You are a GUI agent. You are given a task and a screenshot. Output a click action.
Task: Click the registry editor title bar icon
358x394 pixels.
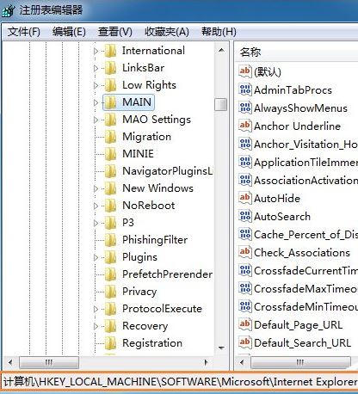pyautogui.click(x=8, y=11)
